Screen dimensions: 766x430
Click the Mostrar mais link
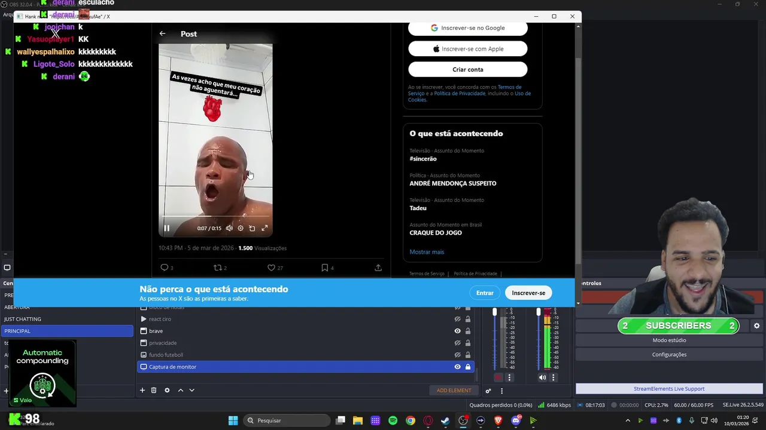(427, 252)
